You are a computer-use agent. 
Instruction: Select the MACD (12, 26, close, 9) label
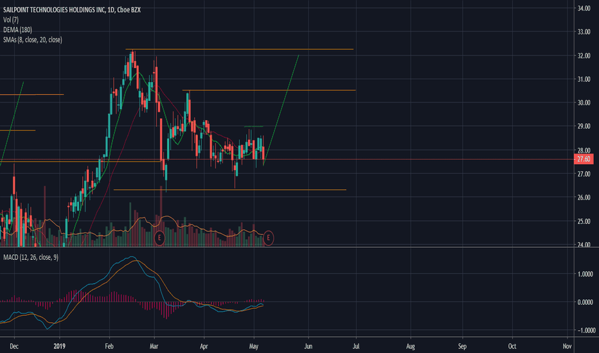point(31,257)
